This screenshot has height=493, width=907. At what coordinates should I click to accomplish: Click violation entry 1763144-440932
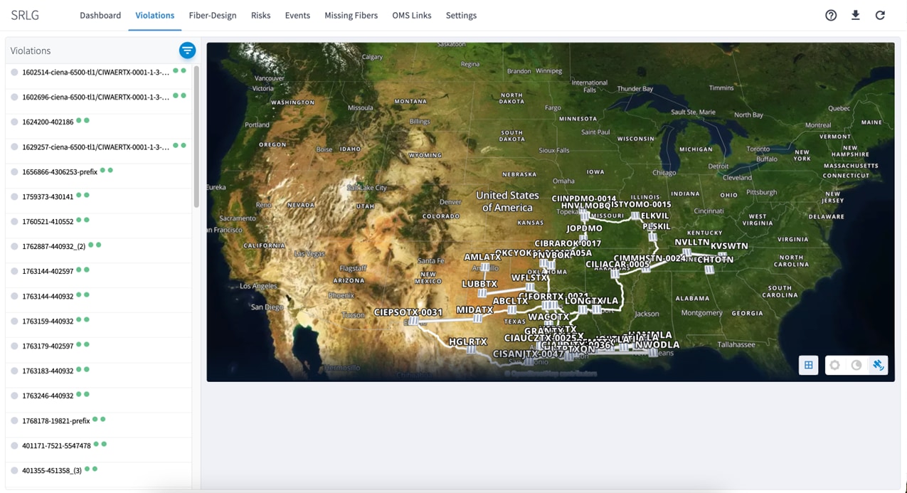point(98,297)
